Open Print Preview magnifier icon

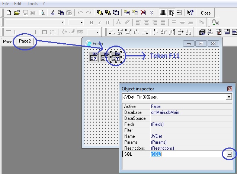pyautogui.click(x=42, y=13)
